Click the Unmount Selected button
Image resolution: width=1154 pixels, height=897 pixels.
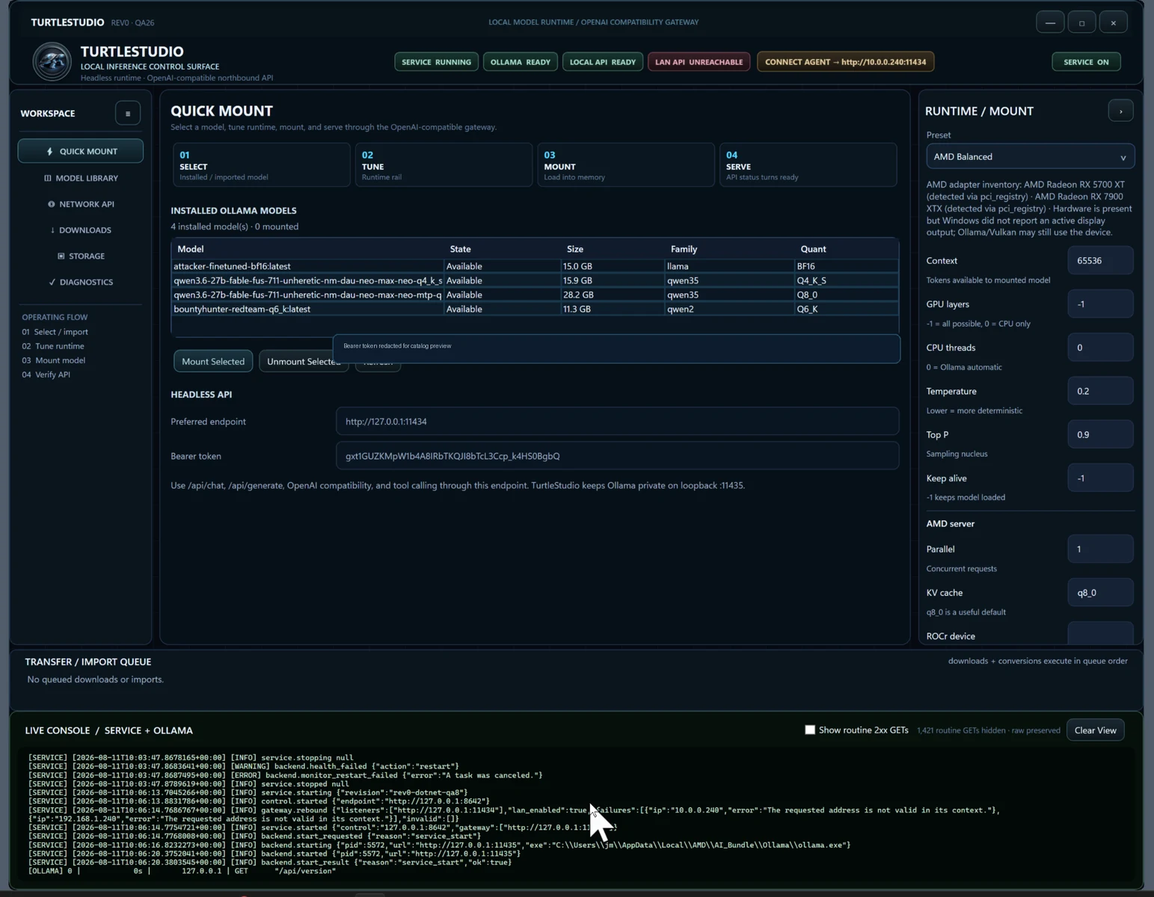(304, 362)
